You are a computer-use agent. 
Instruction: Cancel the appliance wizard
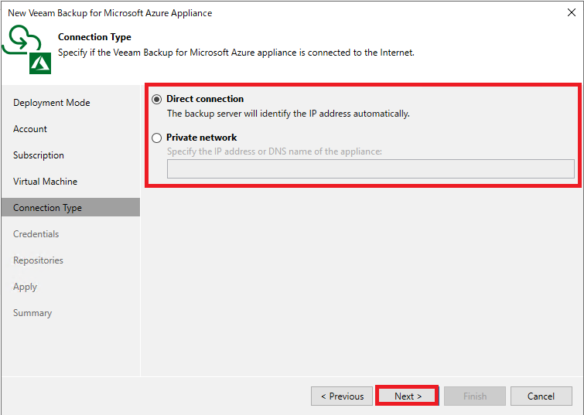(x=541, y=396)
